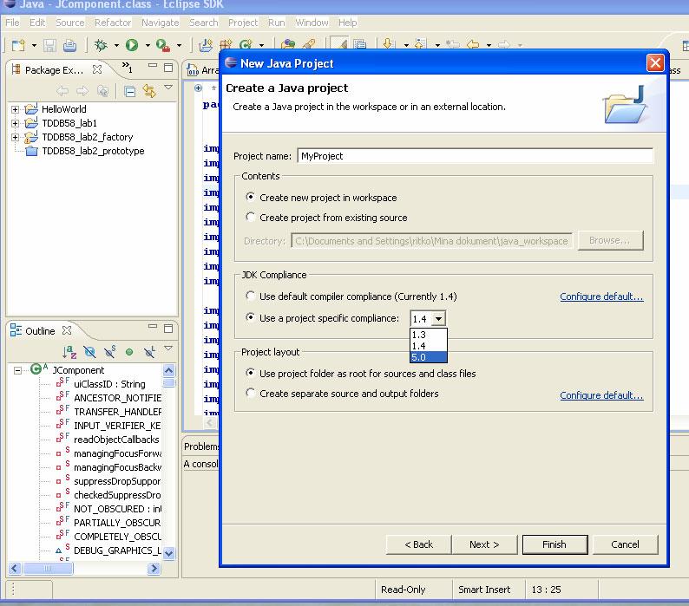Click the New Java Project toolbar icon
The width and height of the screenshot is (689, 606).
[x=205, y=45]
